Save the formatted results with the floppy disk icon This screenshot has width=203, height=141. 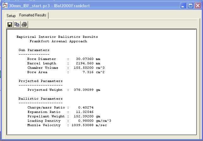pos(10,25)
